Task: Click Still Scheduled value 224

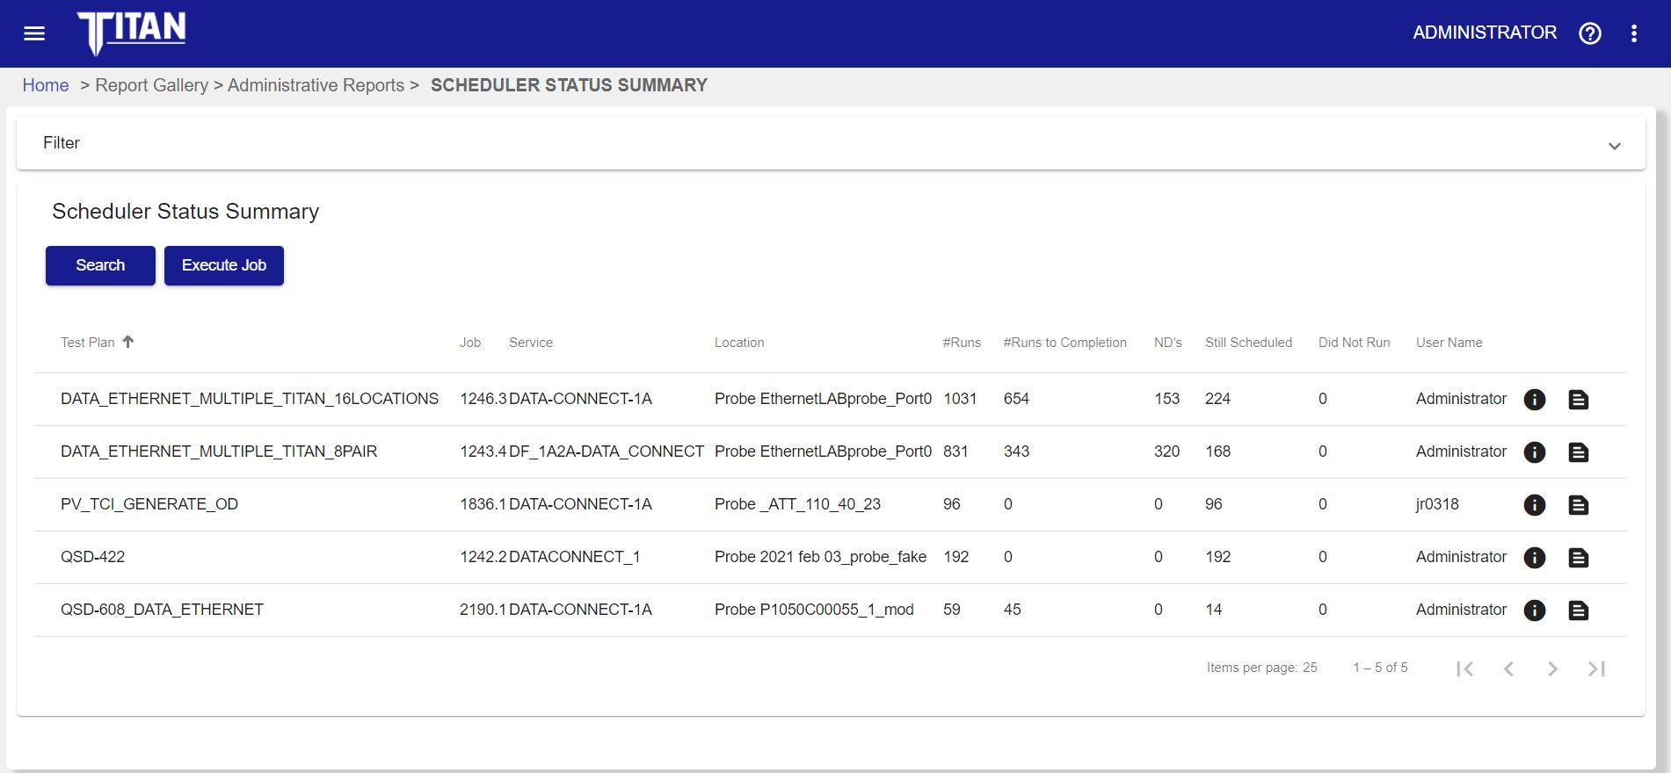Action: click(x=1217, y=399)
